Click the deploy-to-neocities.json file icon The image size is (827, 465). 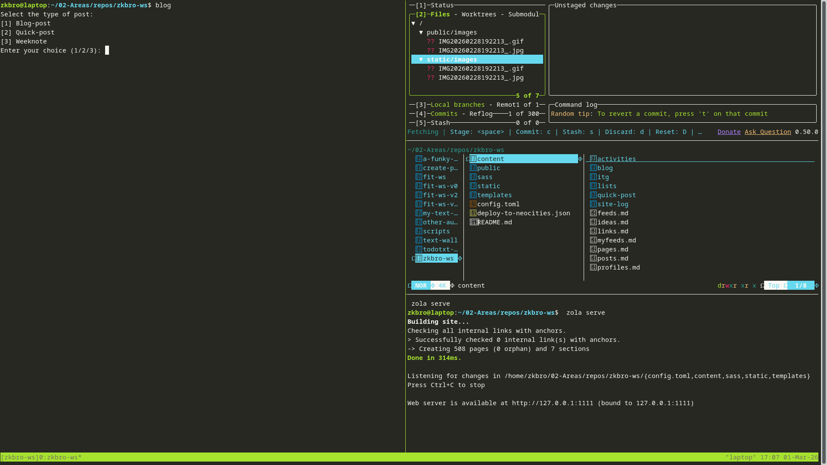(x=473, y=213)
